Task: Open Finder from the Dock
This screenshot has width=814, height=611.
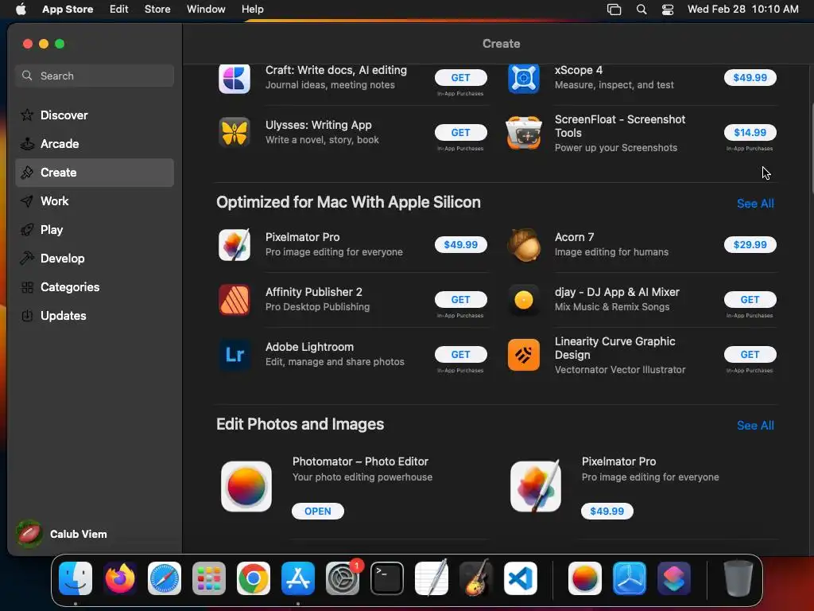Action: pyautogui.click(x=76, y=578)
